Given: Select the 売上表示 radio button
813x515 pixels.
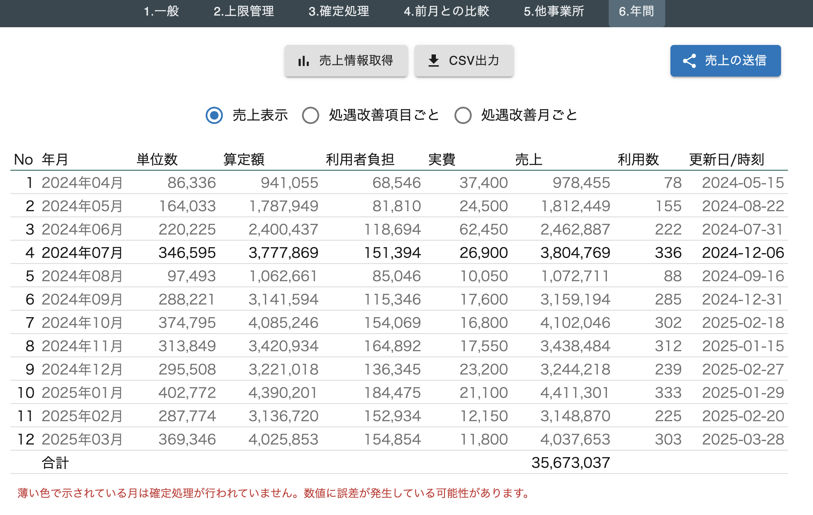Looking at the screenshot, I should [x=214, y=115].
